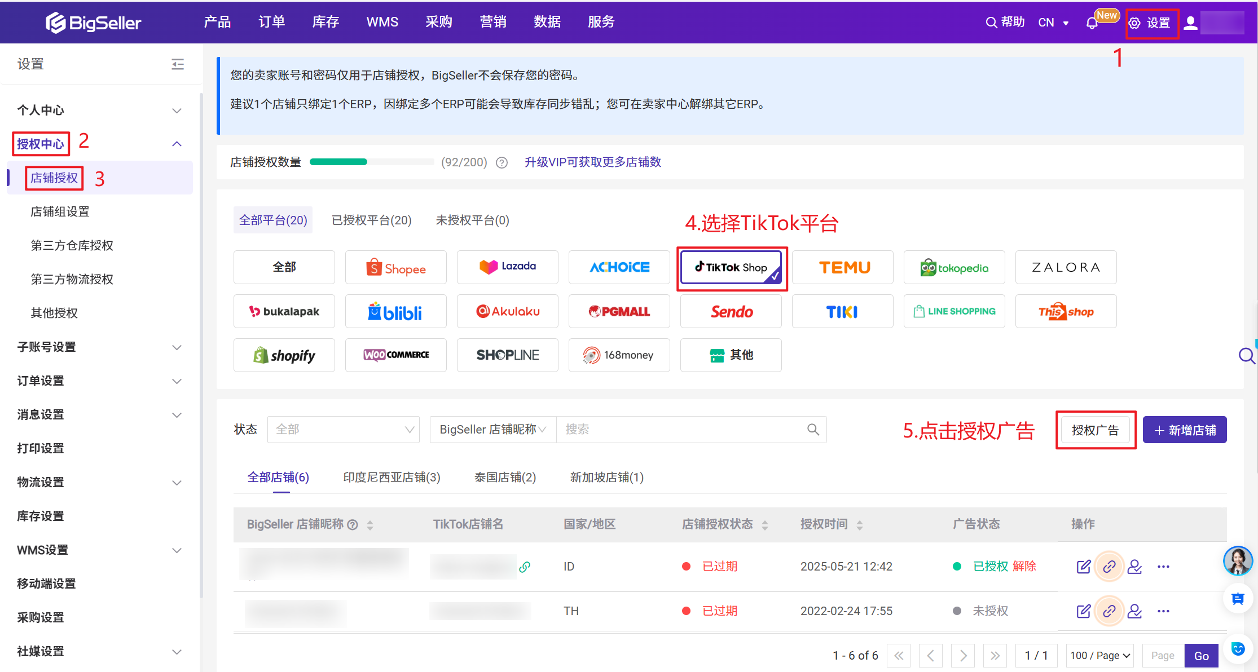Sort by store authorization status column

[x=765, y=525]
